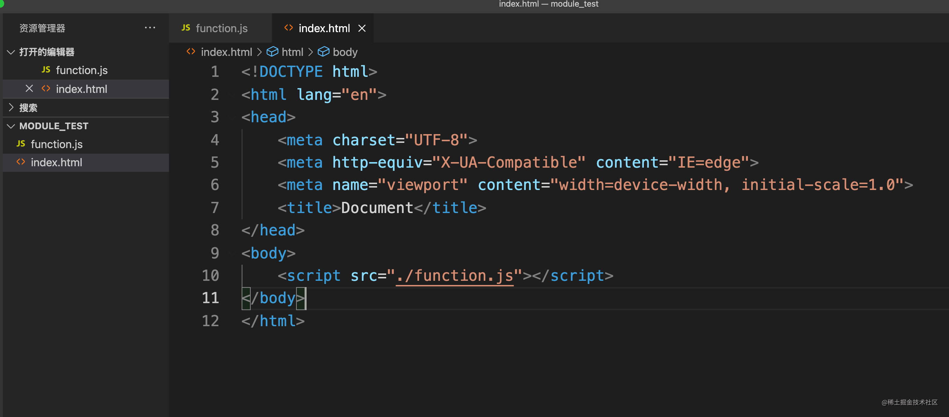Fold the body tag at line 9
Screen dimensions: 949x417
click(x=233, y=253)
